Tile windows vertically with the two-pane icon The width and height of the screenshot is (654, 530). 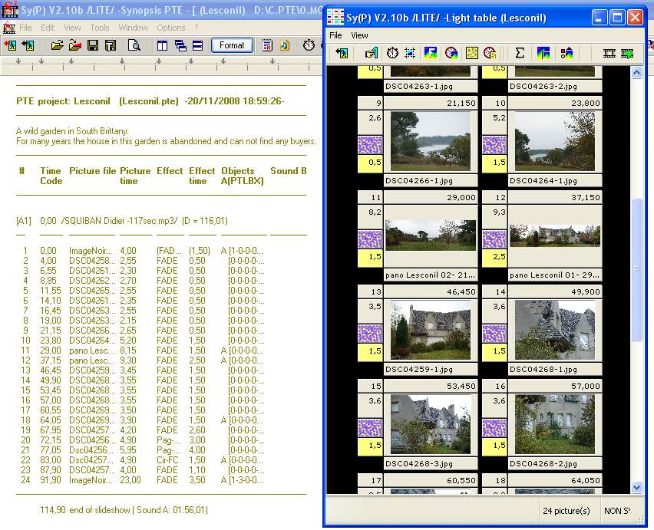point(162,45)
